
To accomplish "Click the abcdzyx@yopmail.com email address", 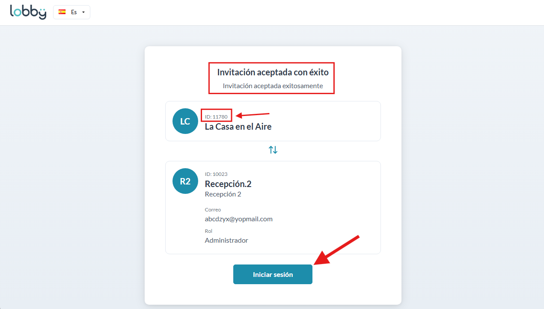I will [238, 219].
